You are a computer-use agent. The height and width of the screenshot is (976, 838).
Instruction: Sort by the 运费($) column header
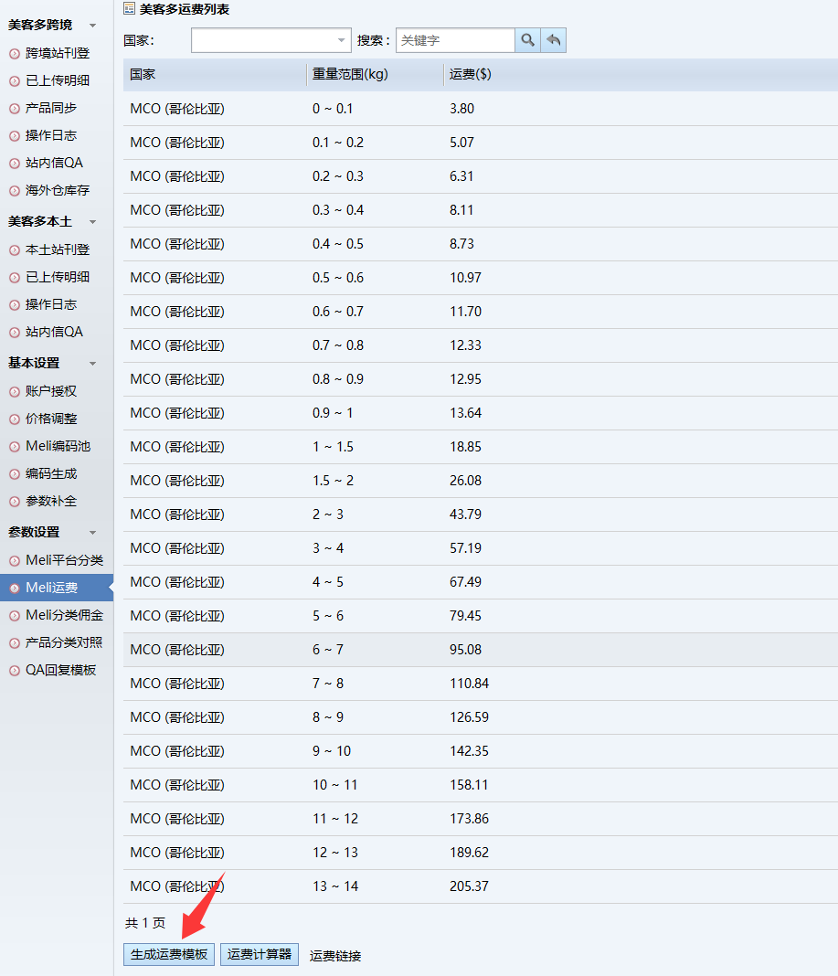pyautogui.click(x=471, y=75)
